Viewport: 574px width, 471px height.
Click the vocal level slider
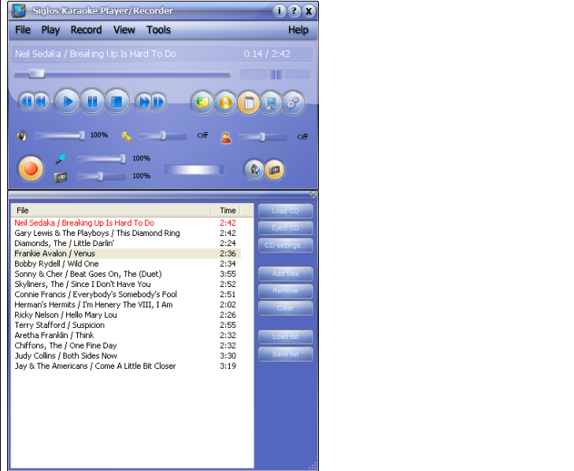pyautogui.click(x=262, y=137)
